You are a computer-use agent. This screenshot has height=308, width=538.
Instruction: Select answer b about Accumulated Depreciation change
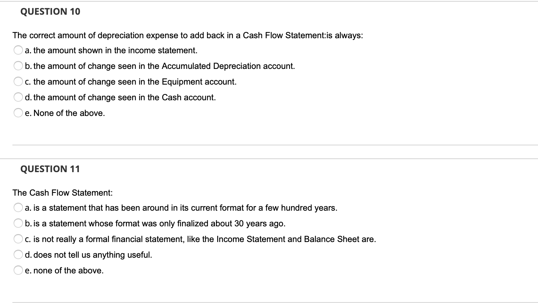[19, 65]
